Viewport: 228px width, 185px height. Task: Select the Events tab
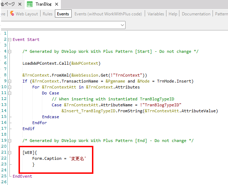[63, 14]
